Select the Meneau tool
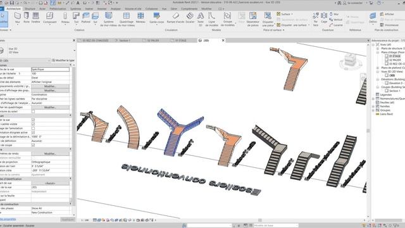This screenshot has width=405, height=228. coord(140,18)
